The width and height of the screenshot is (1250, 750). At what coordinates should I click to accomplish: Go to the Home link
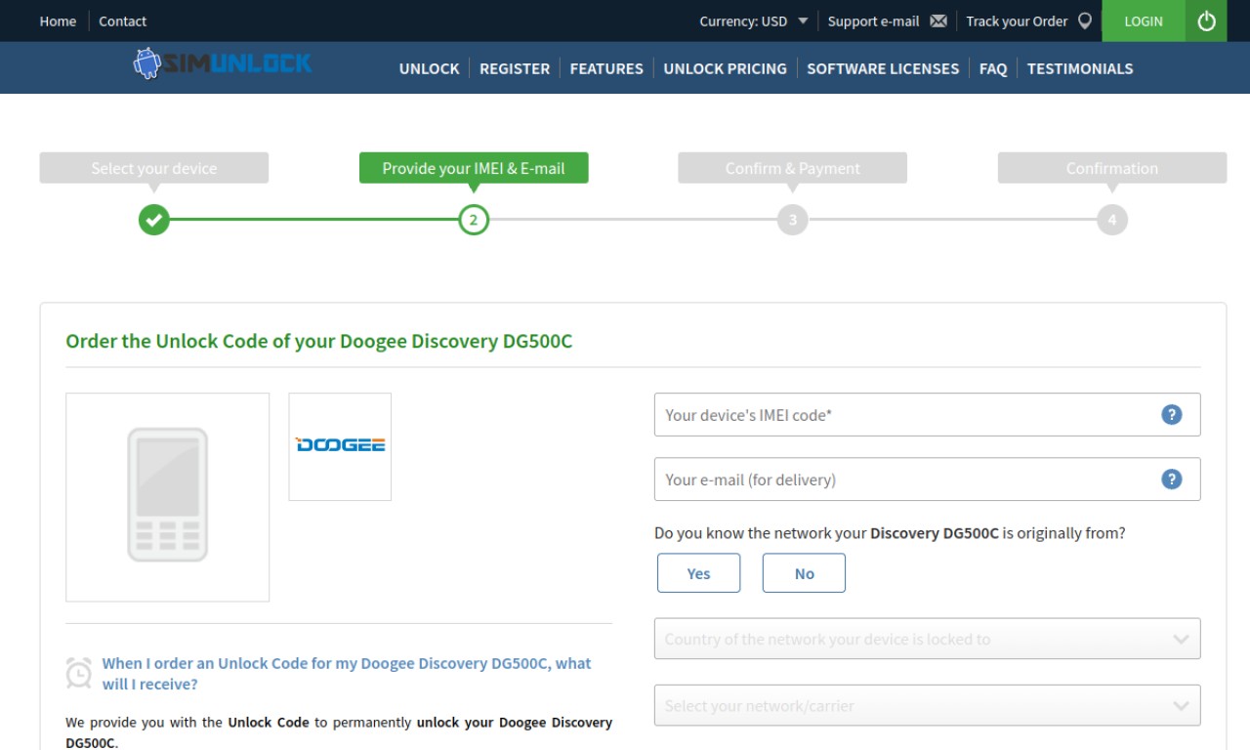(x=58, y=21)
